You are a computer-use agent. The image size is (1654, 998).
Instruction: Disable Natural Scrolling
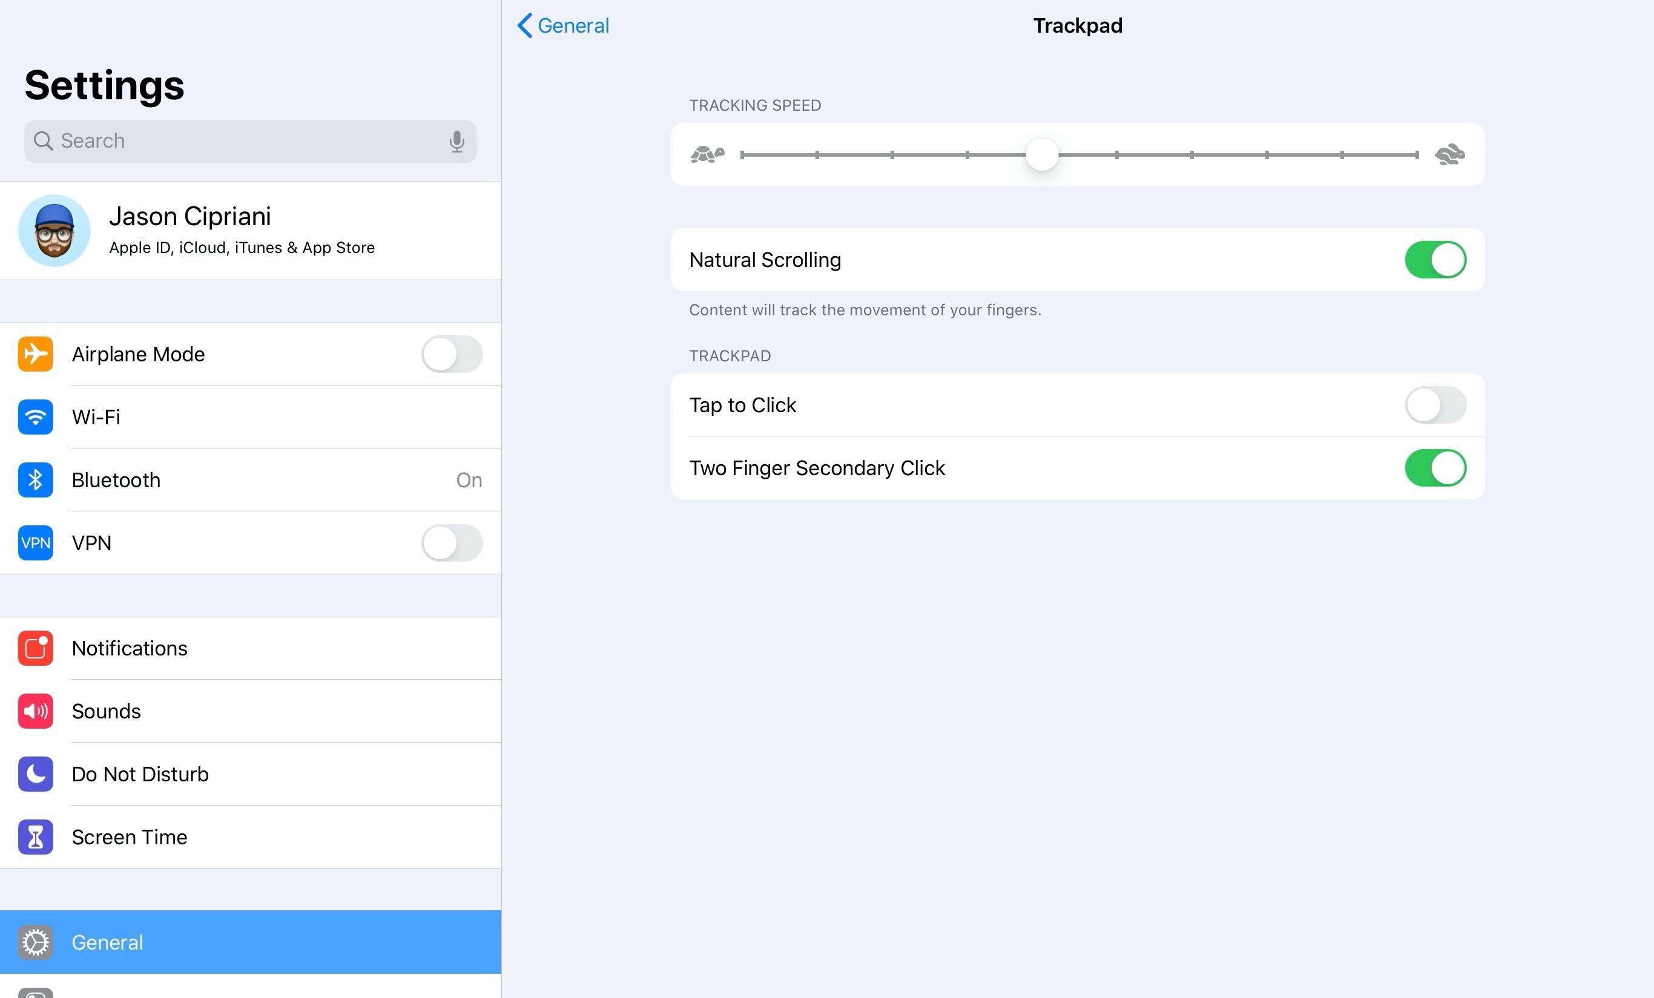point(1435,260)
